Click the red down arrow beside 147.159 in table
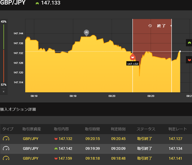The width and height of the screenshot is (192, 165). 56,159
